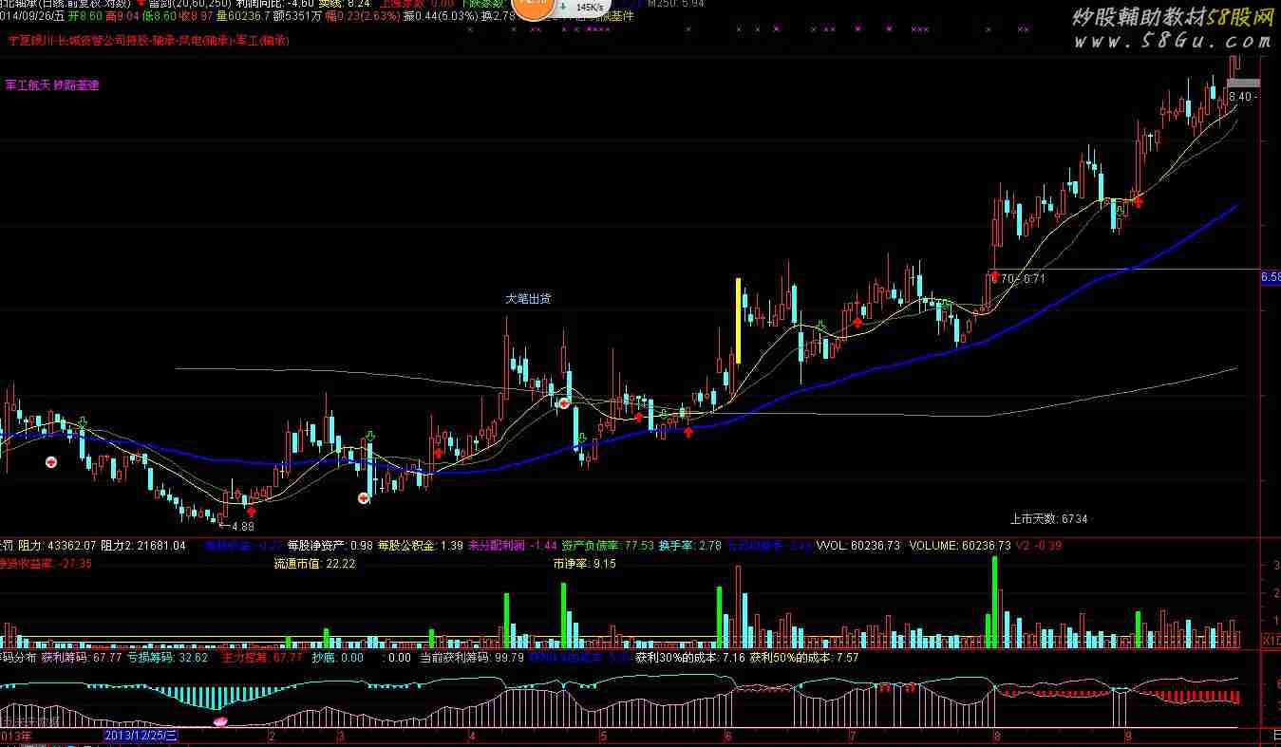1281x747 pixels.
Task: Click the red 宁夏银川 concept description line
Action: (x=148, y=41)
